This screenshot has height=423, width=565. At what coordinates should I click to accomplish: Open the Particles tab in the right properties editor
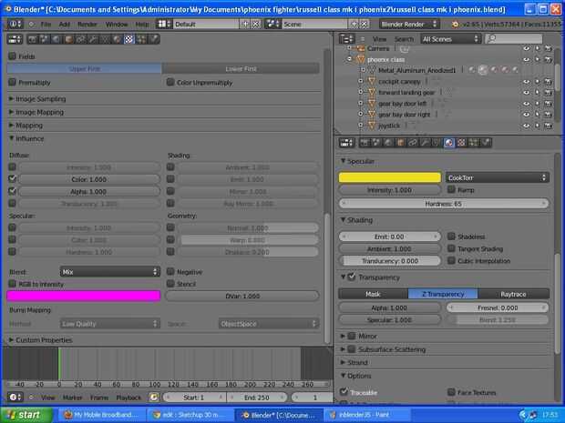474,143
